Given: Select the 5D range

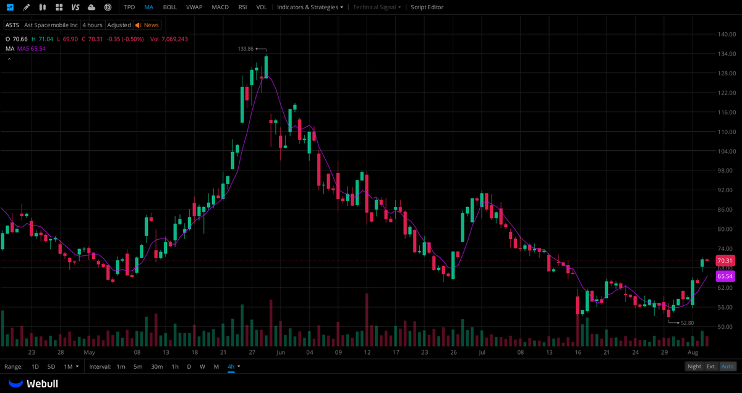Looking at the screenshot, I should (x=51, y=366).
